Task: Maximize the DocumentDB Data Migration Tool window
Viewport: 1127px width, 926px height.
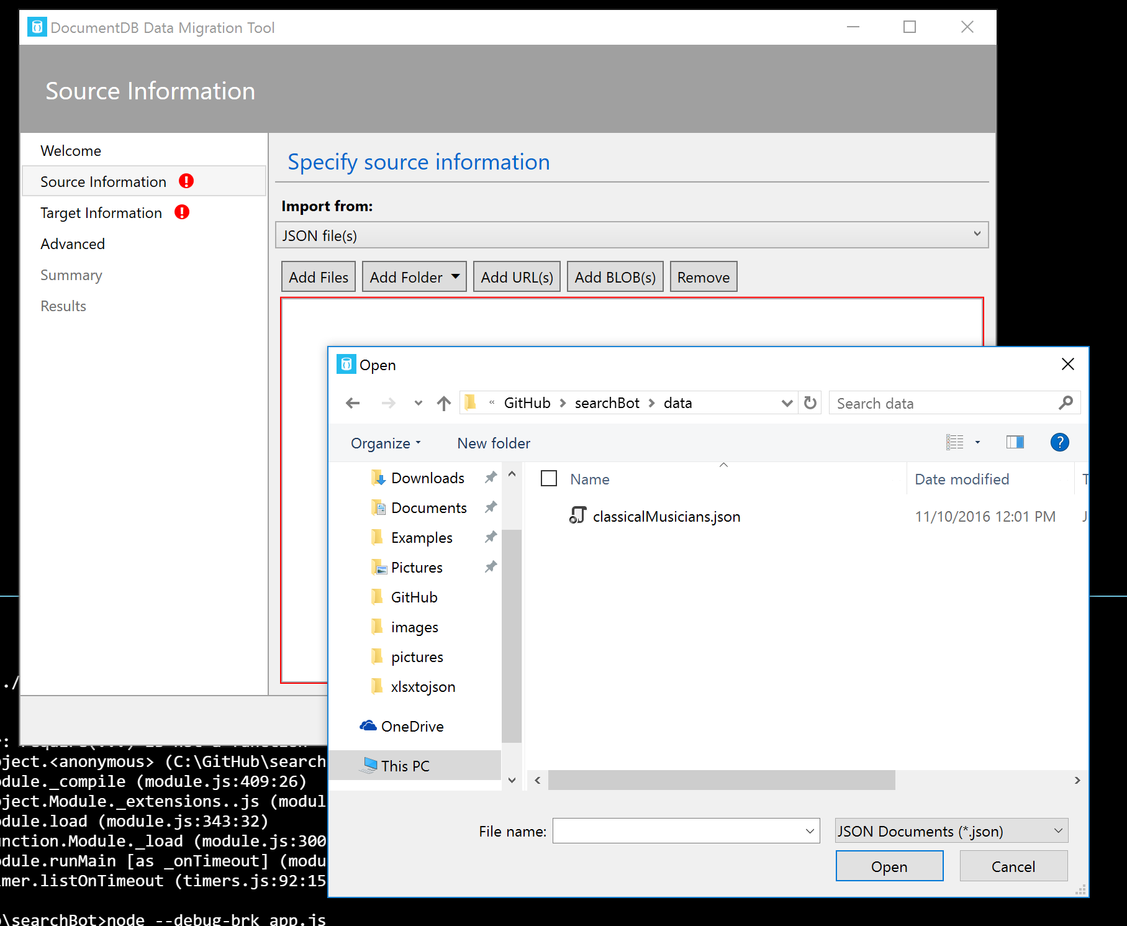Action: point(910,27)
